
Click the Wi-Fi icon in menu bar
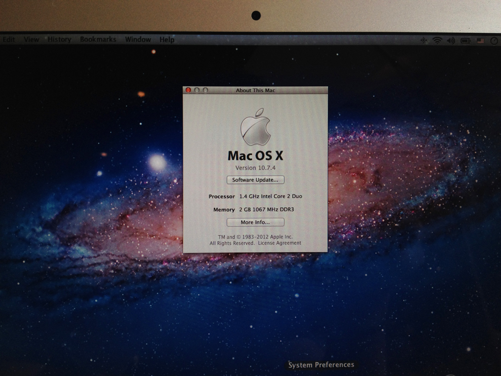click(437, 41)
